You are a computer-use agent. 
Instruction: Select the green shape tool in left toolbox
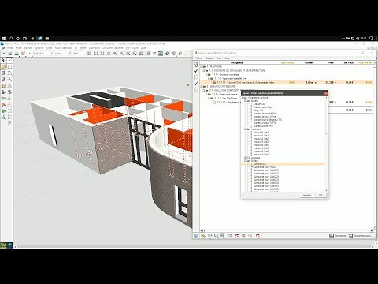click(3, 111)
